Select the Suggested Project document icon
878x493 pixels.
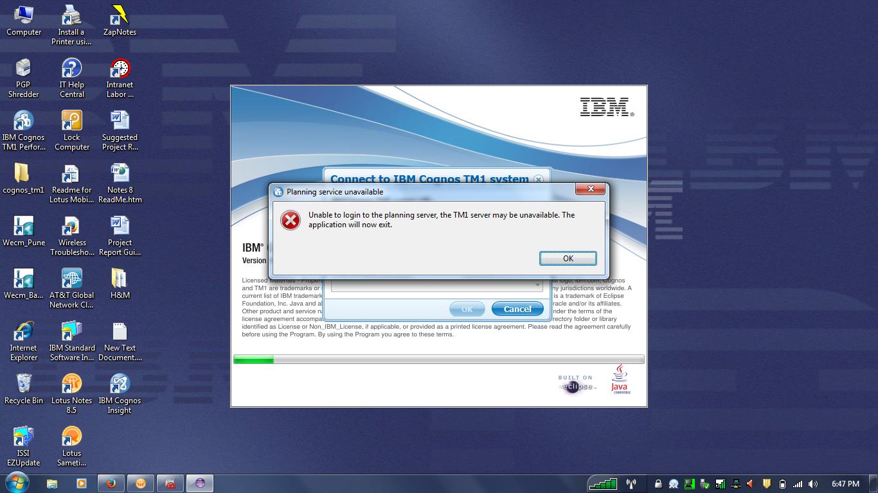(120, 130)
